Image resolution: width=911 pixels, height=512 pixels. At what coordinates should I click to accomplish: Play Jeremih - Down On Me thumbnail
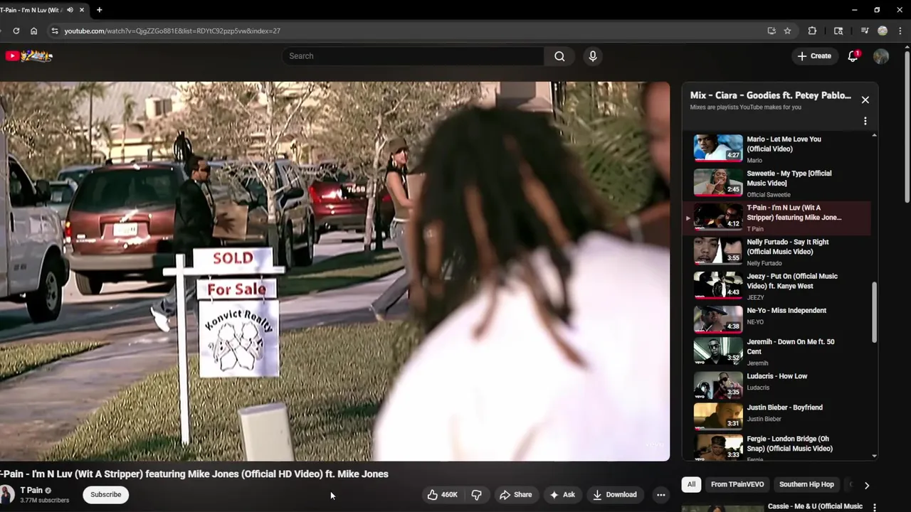click(x=718, y=351)
